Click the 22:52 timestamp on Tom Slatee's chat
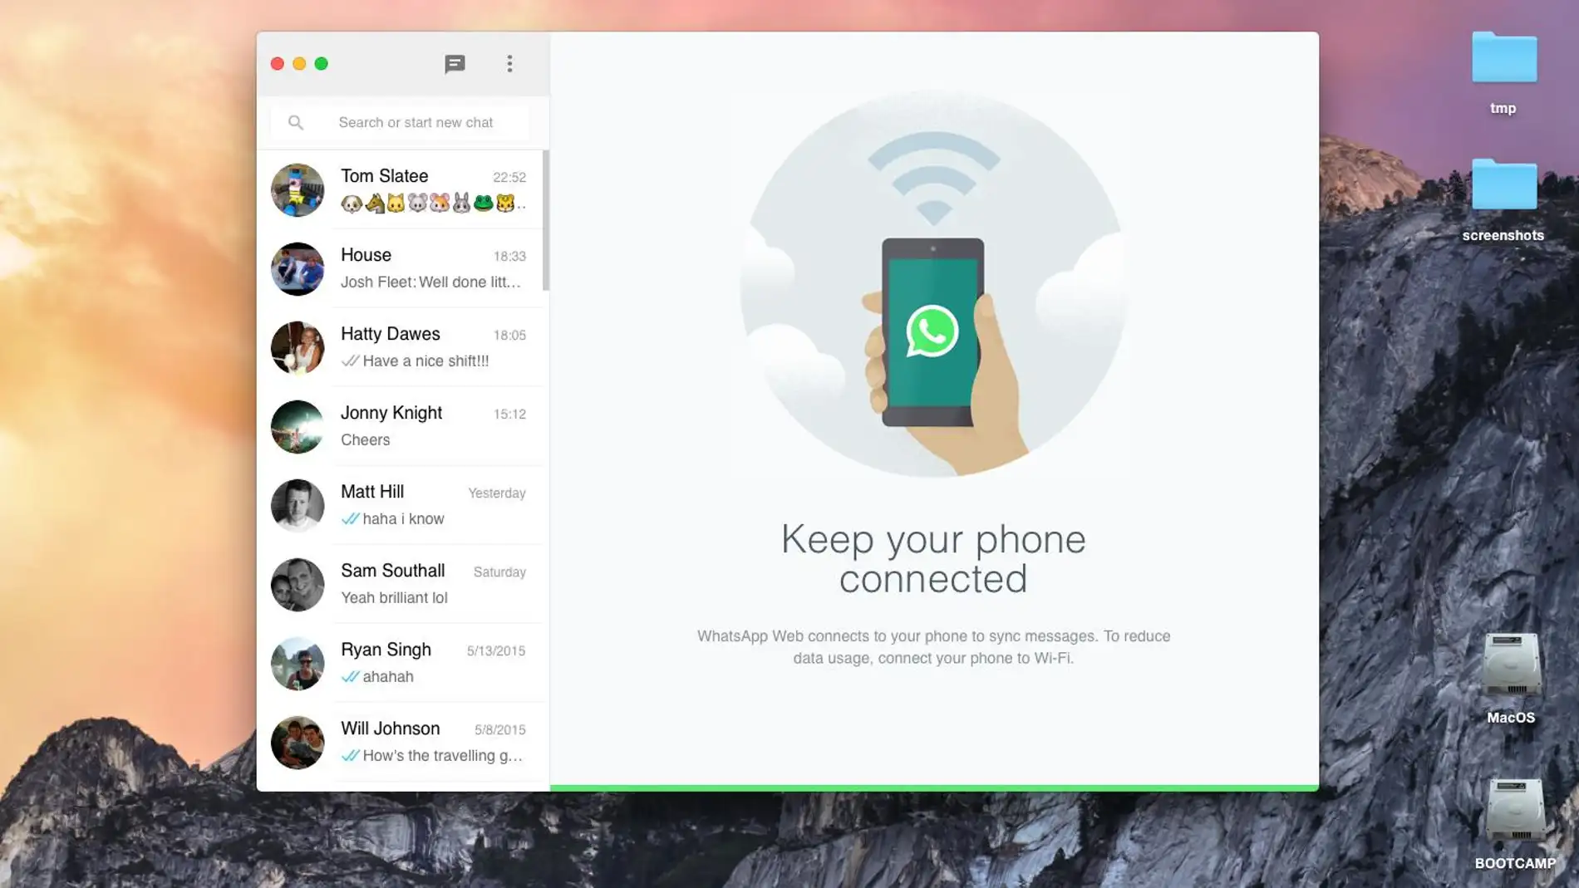This screenshot has width=1579, height=888. click(x=509, y=177)
